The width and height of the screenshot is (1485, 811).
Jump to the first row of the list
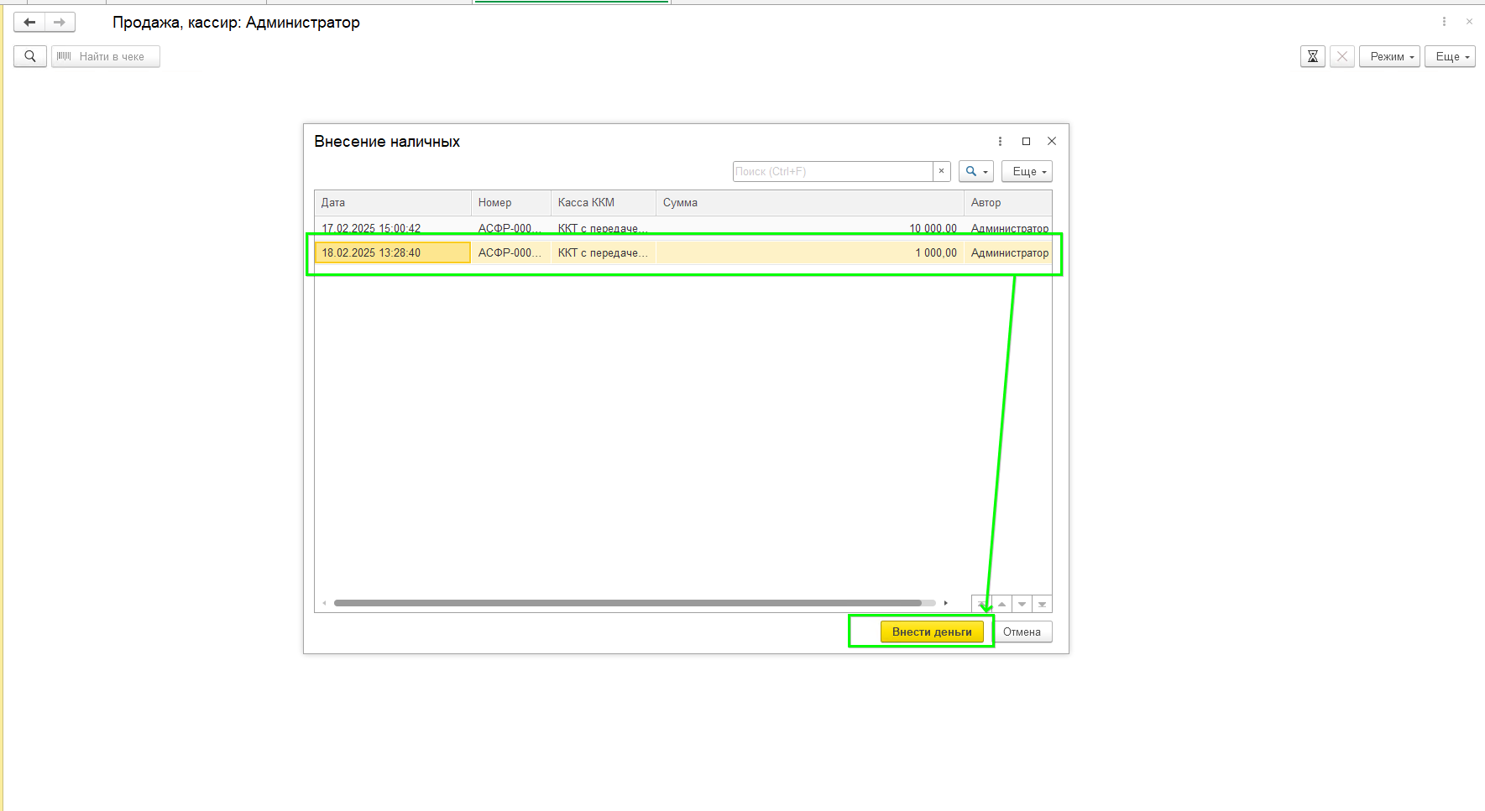(x=981, y=604)
